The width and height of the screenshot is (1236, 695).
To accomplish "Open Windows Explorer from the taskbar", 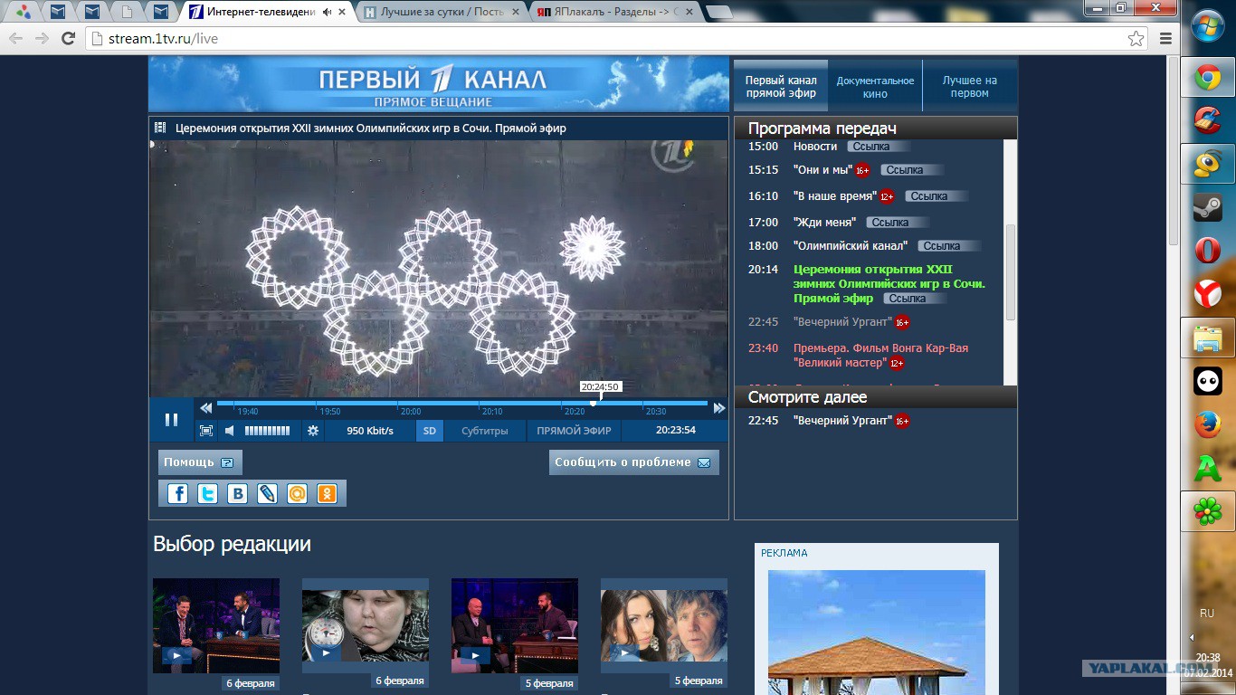I will [1207, 338].
